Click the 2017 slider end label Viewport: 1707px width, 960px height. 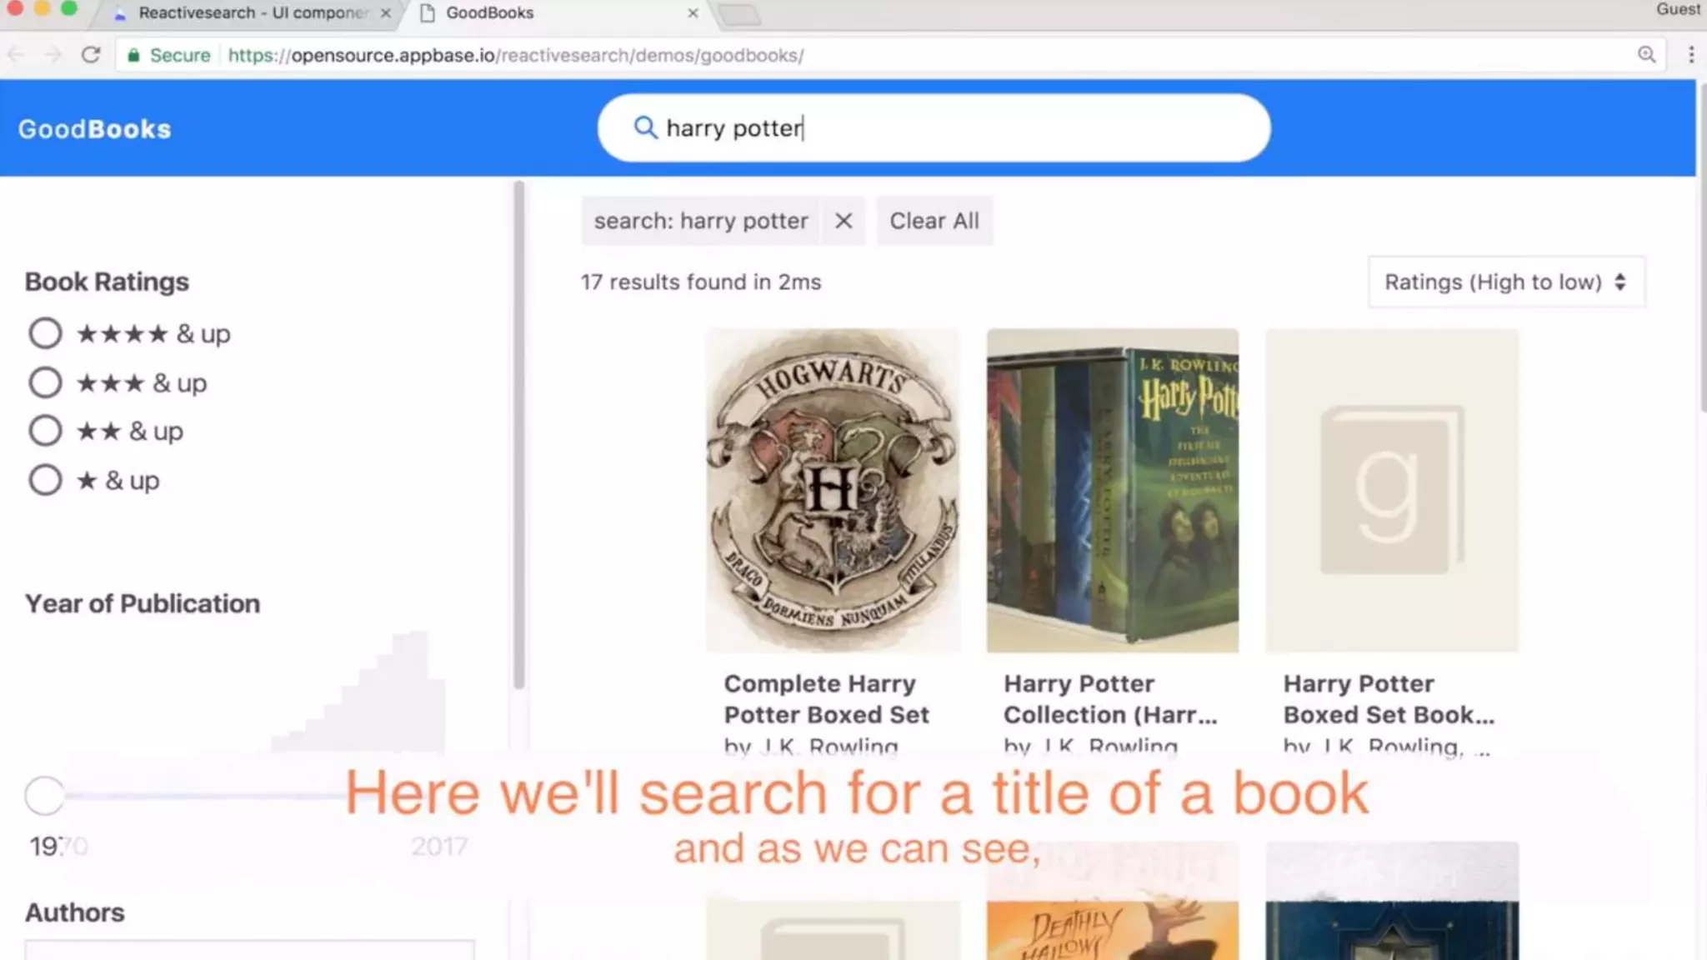coord(439,847)
